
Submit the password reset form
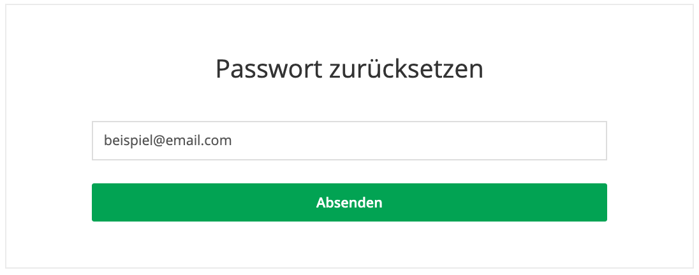click(x=349, y=202)
